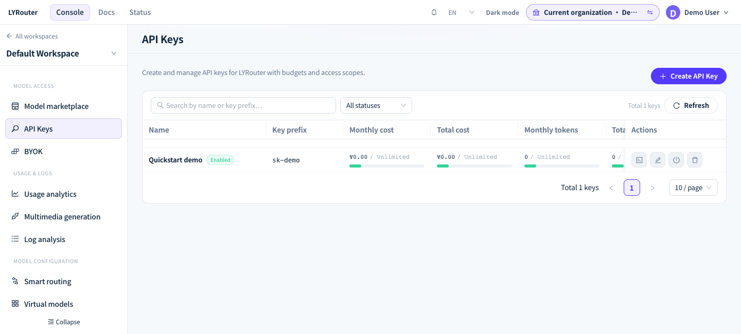Click the Enabled status badge
Screen dimensions: 741x334
(x=220, y=160)
